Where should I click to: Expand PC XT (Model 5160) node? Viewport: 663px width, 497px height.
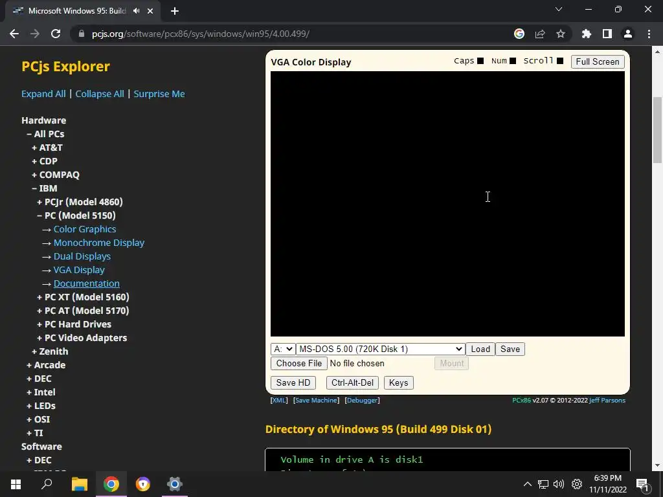pos(84,297)
